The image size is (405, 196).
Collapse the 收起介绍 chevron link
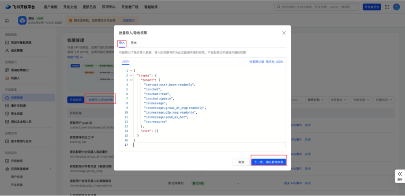(75, 57)
